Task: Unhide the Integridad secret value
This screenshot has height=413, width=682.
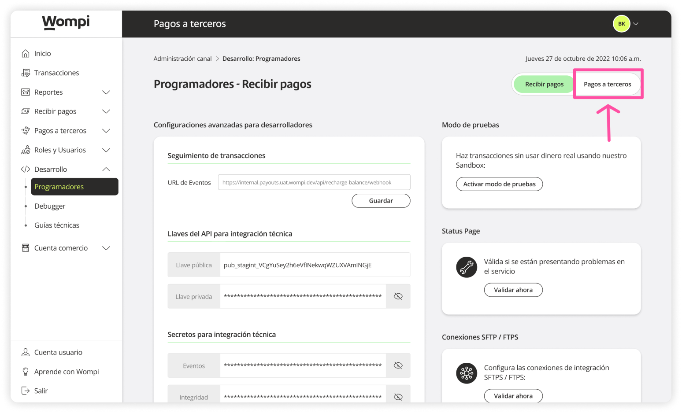Action: click(x=398, y=397)
